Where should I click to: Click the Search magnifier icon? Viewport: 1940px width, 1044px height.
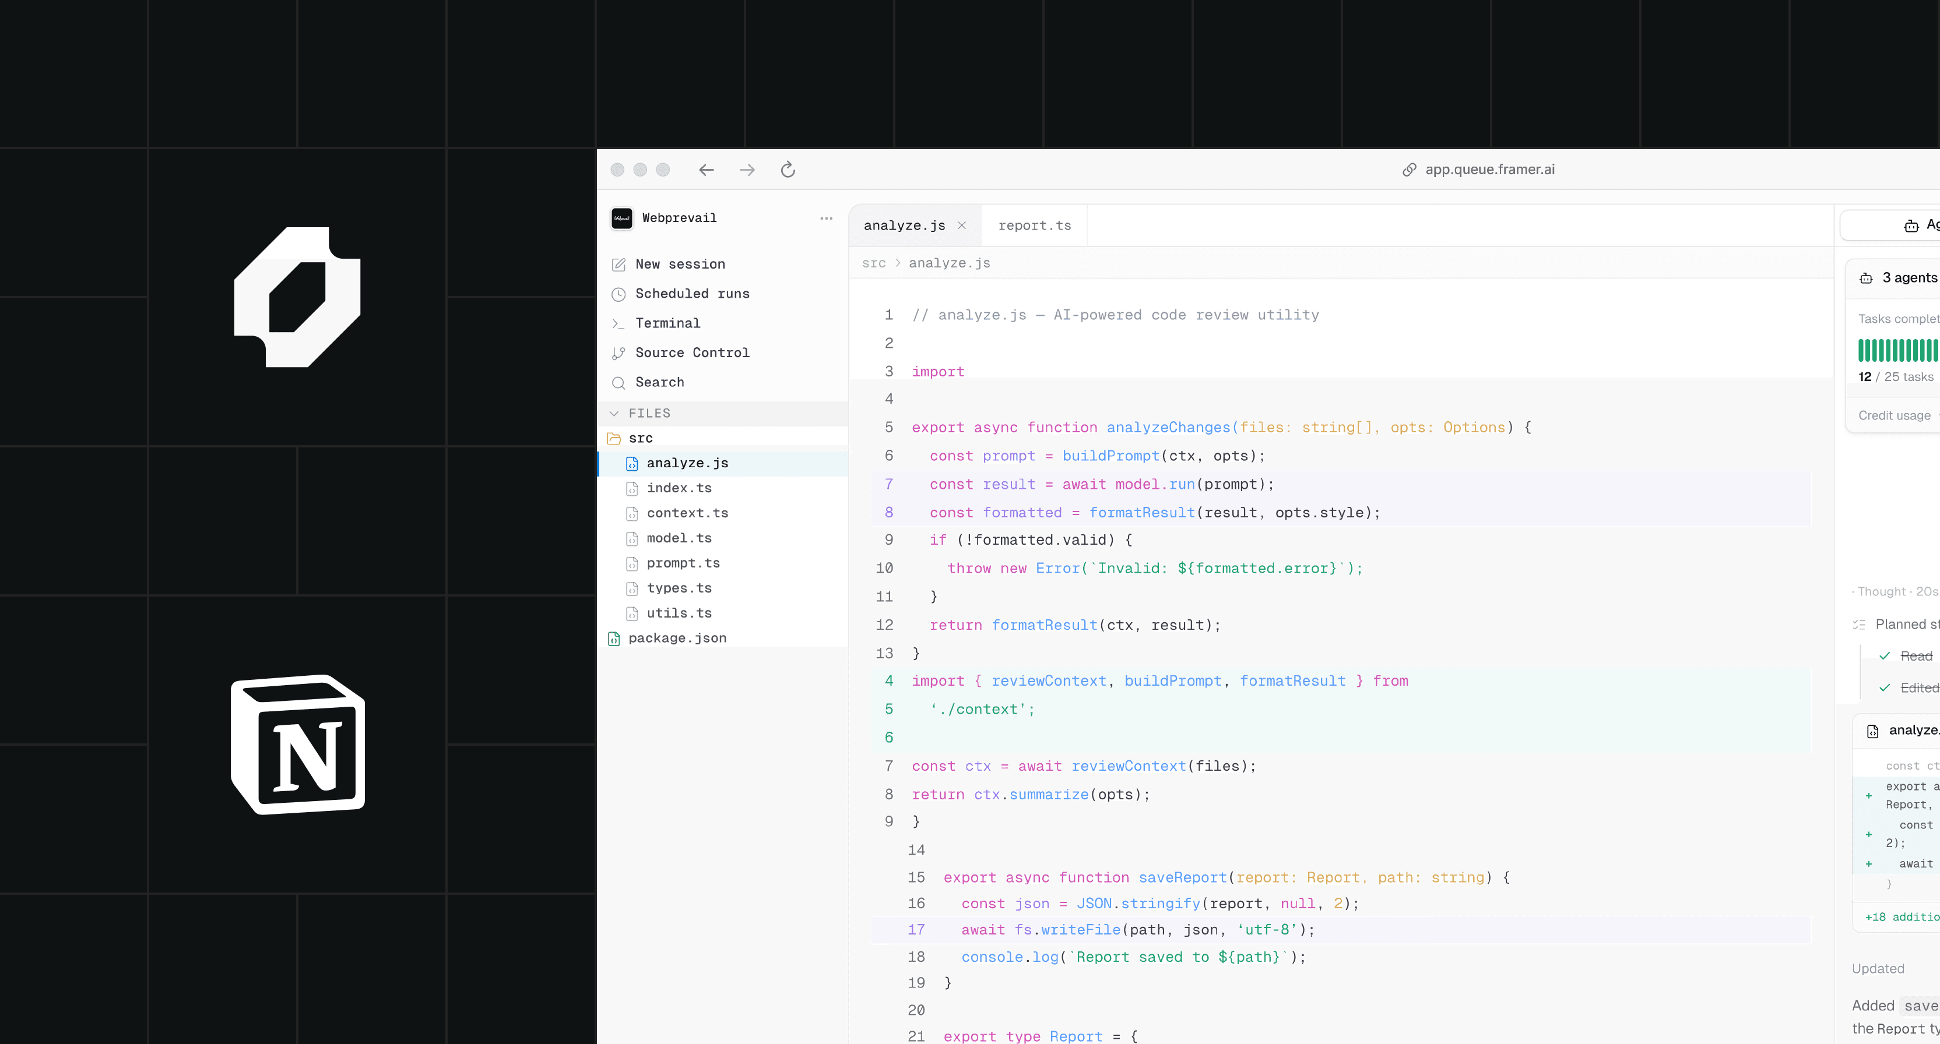point(618,382)
